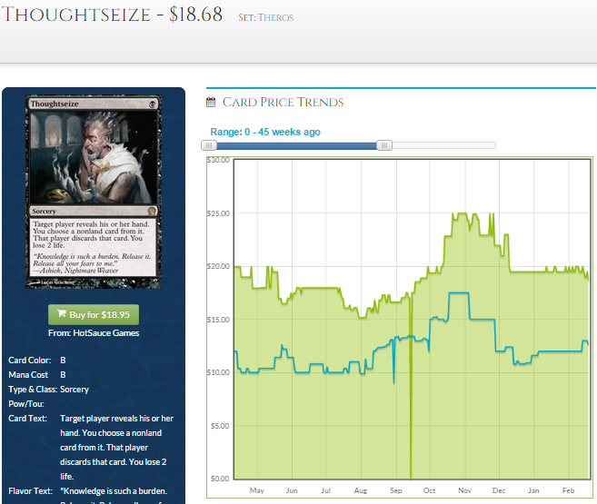597x504 pixels.
Task: Click the $15.00 axis label
Action: click(219, 320)
